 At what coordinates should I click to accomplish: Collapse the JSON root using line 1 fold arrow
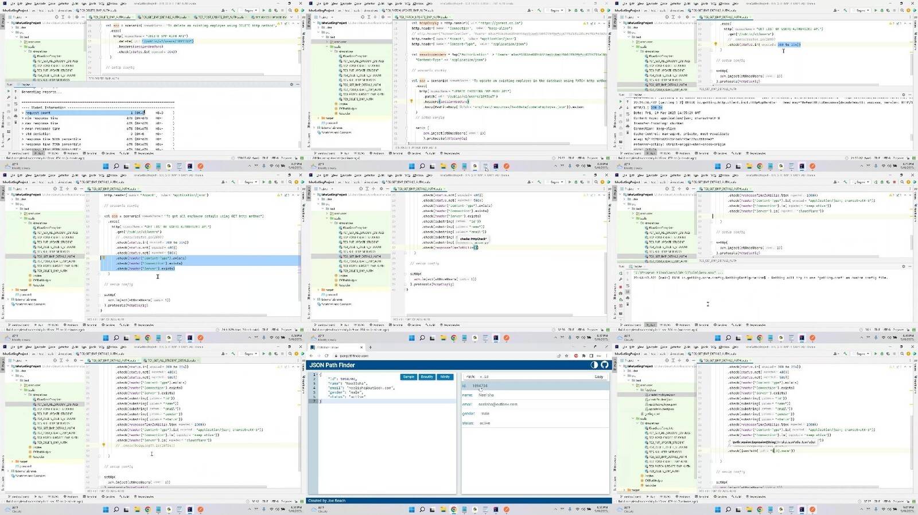(x=317, y=375)
